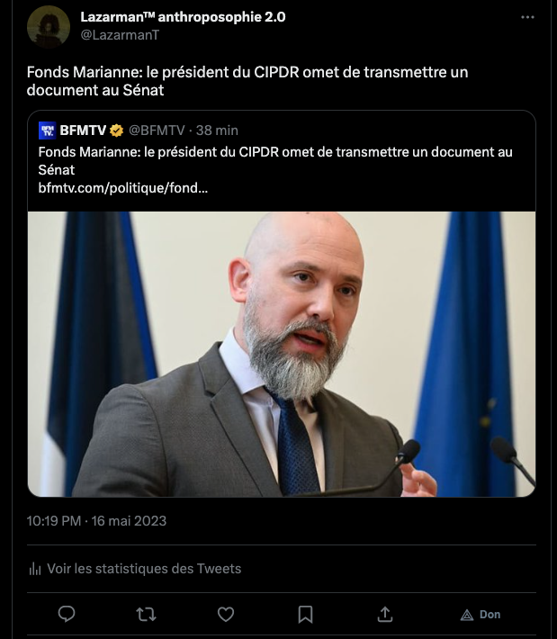Screen dimensions: 557x639
Task: Open the bfmtv.com/politique article link
Action: pyautogui.click(x=123, y=187)
